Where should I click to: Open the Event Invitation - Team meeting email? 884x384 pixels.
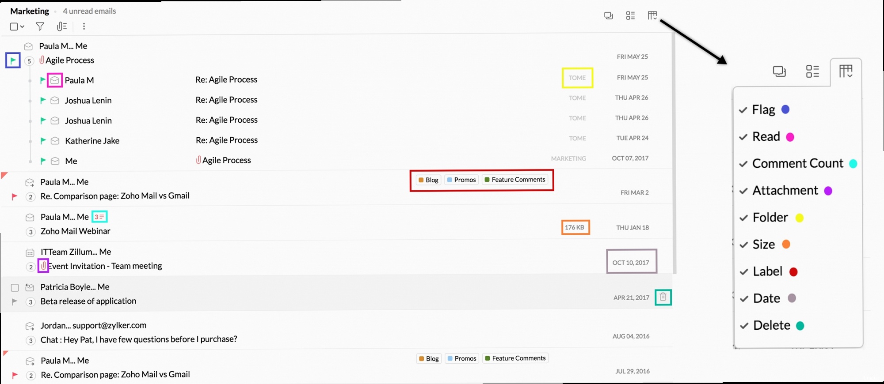point(105,266)
